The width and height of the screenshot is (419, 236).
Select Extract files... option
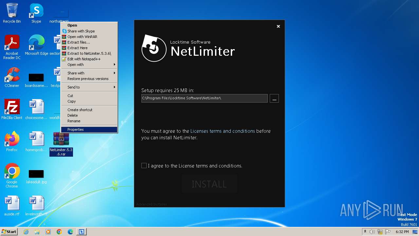89,42
